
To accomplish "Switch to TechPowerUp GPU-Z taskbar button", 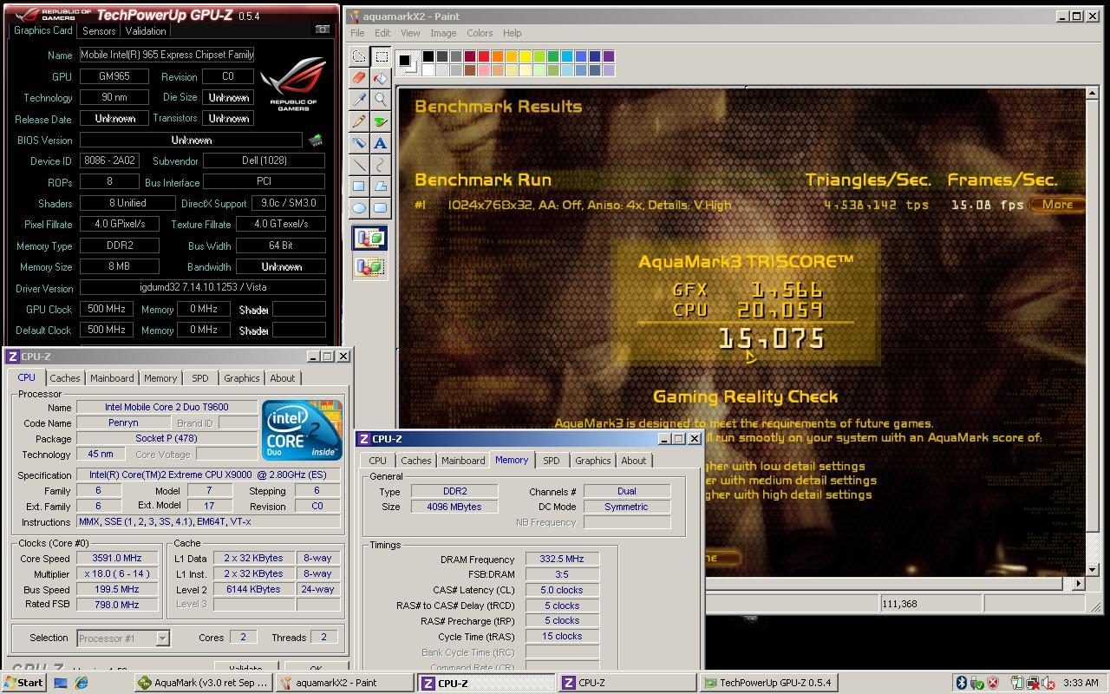I will click(768, 683).
